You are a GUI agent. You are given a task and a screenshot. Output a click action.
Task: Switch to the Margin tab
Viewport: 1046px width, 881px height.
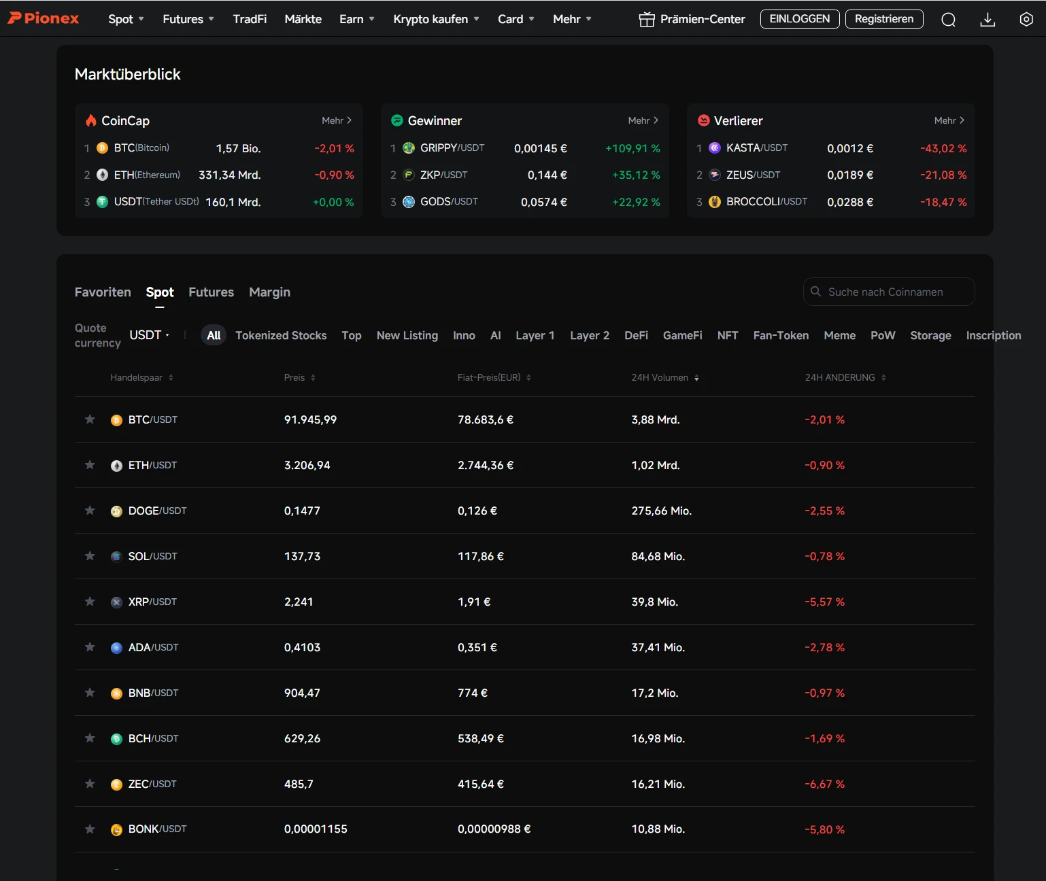(269, 292)
